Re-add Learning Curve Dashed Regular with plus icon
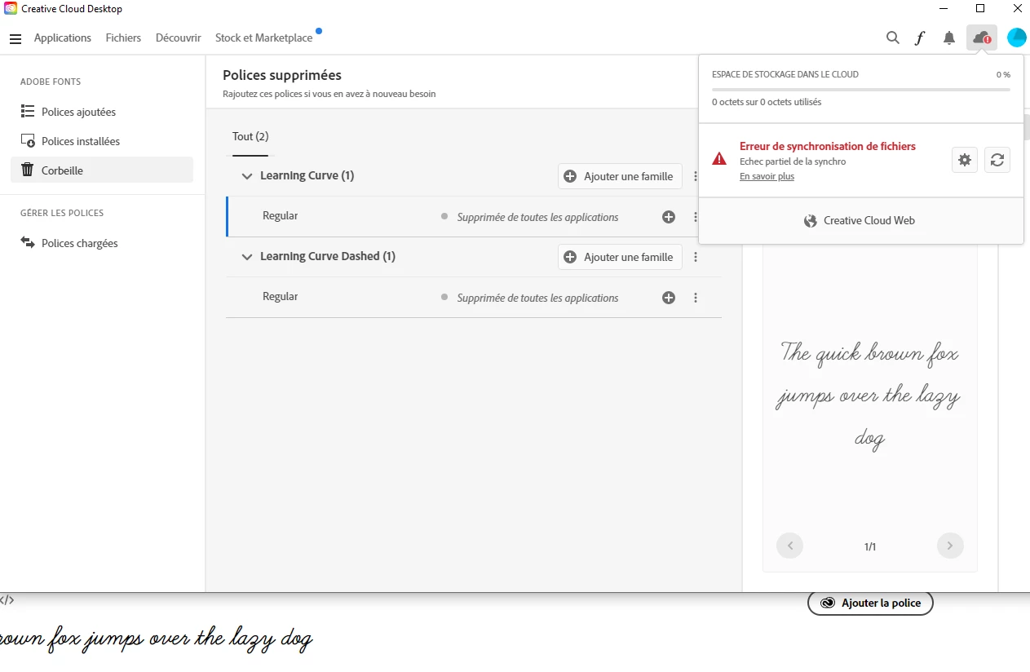 pyautogui.click(x=669, y=298)
